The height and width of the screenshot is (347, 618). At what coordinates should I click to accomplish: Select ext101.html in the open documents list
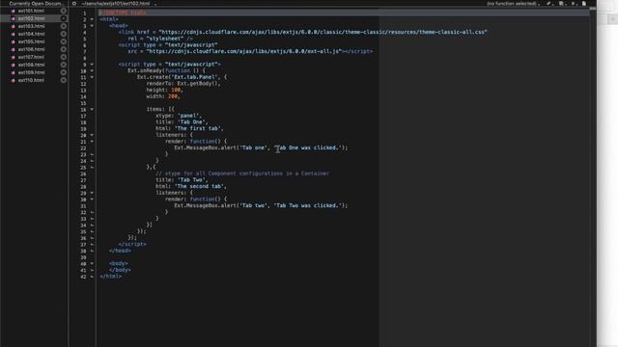[x=31, y=11]
